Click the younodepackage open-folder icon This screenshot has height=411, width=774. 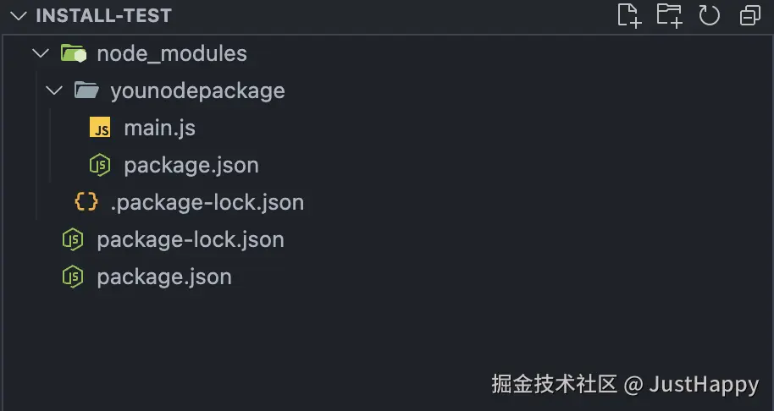(x=86, y=90)
